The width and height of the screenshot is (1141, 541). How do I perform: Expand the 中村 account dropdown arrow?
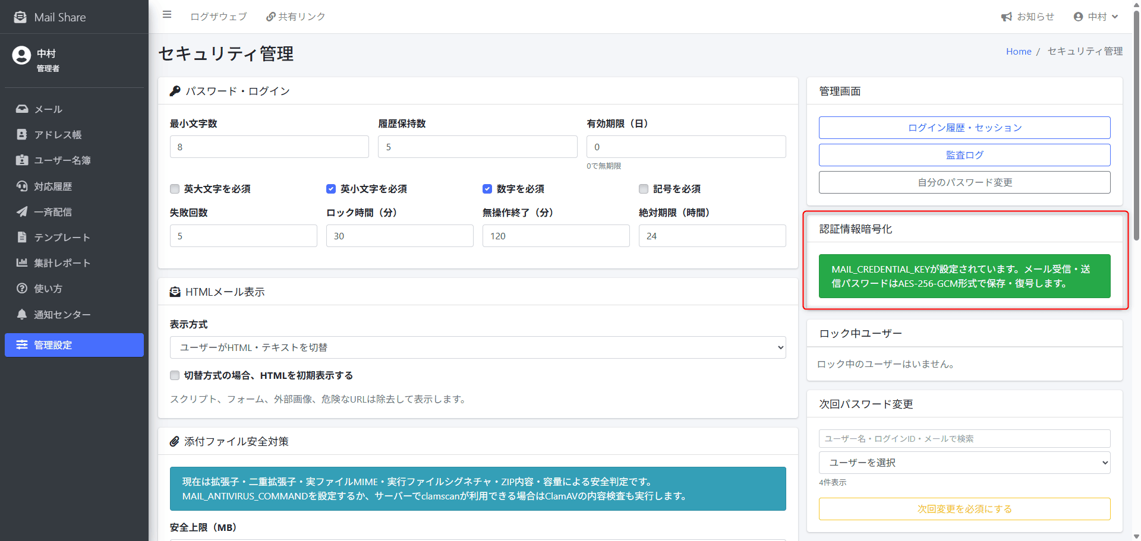tap(1115, 17)
